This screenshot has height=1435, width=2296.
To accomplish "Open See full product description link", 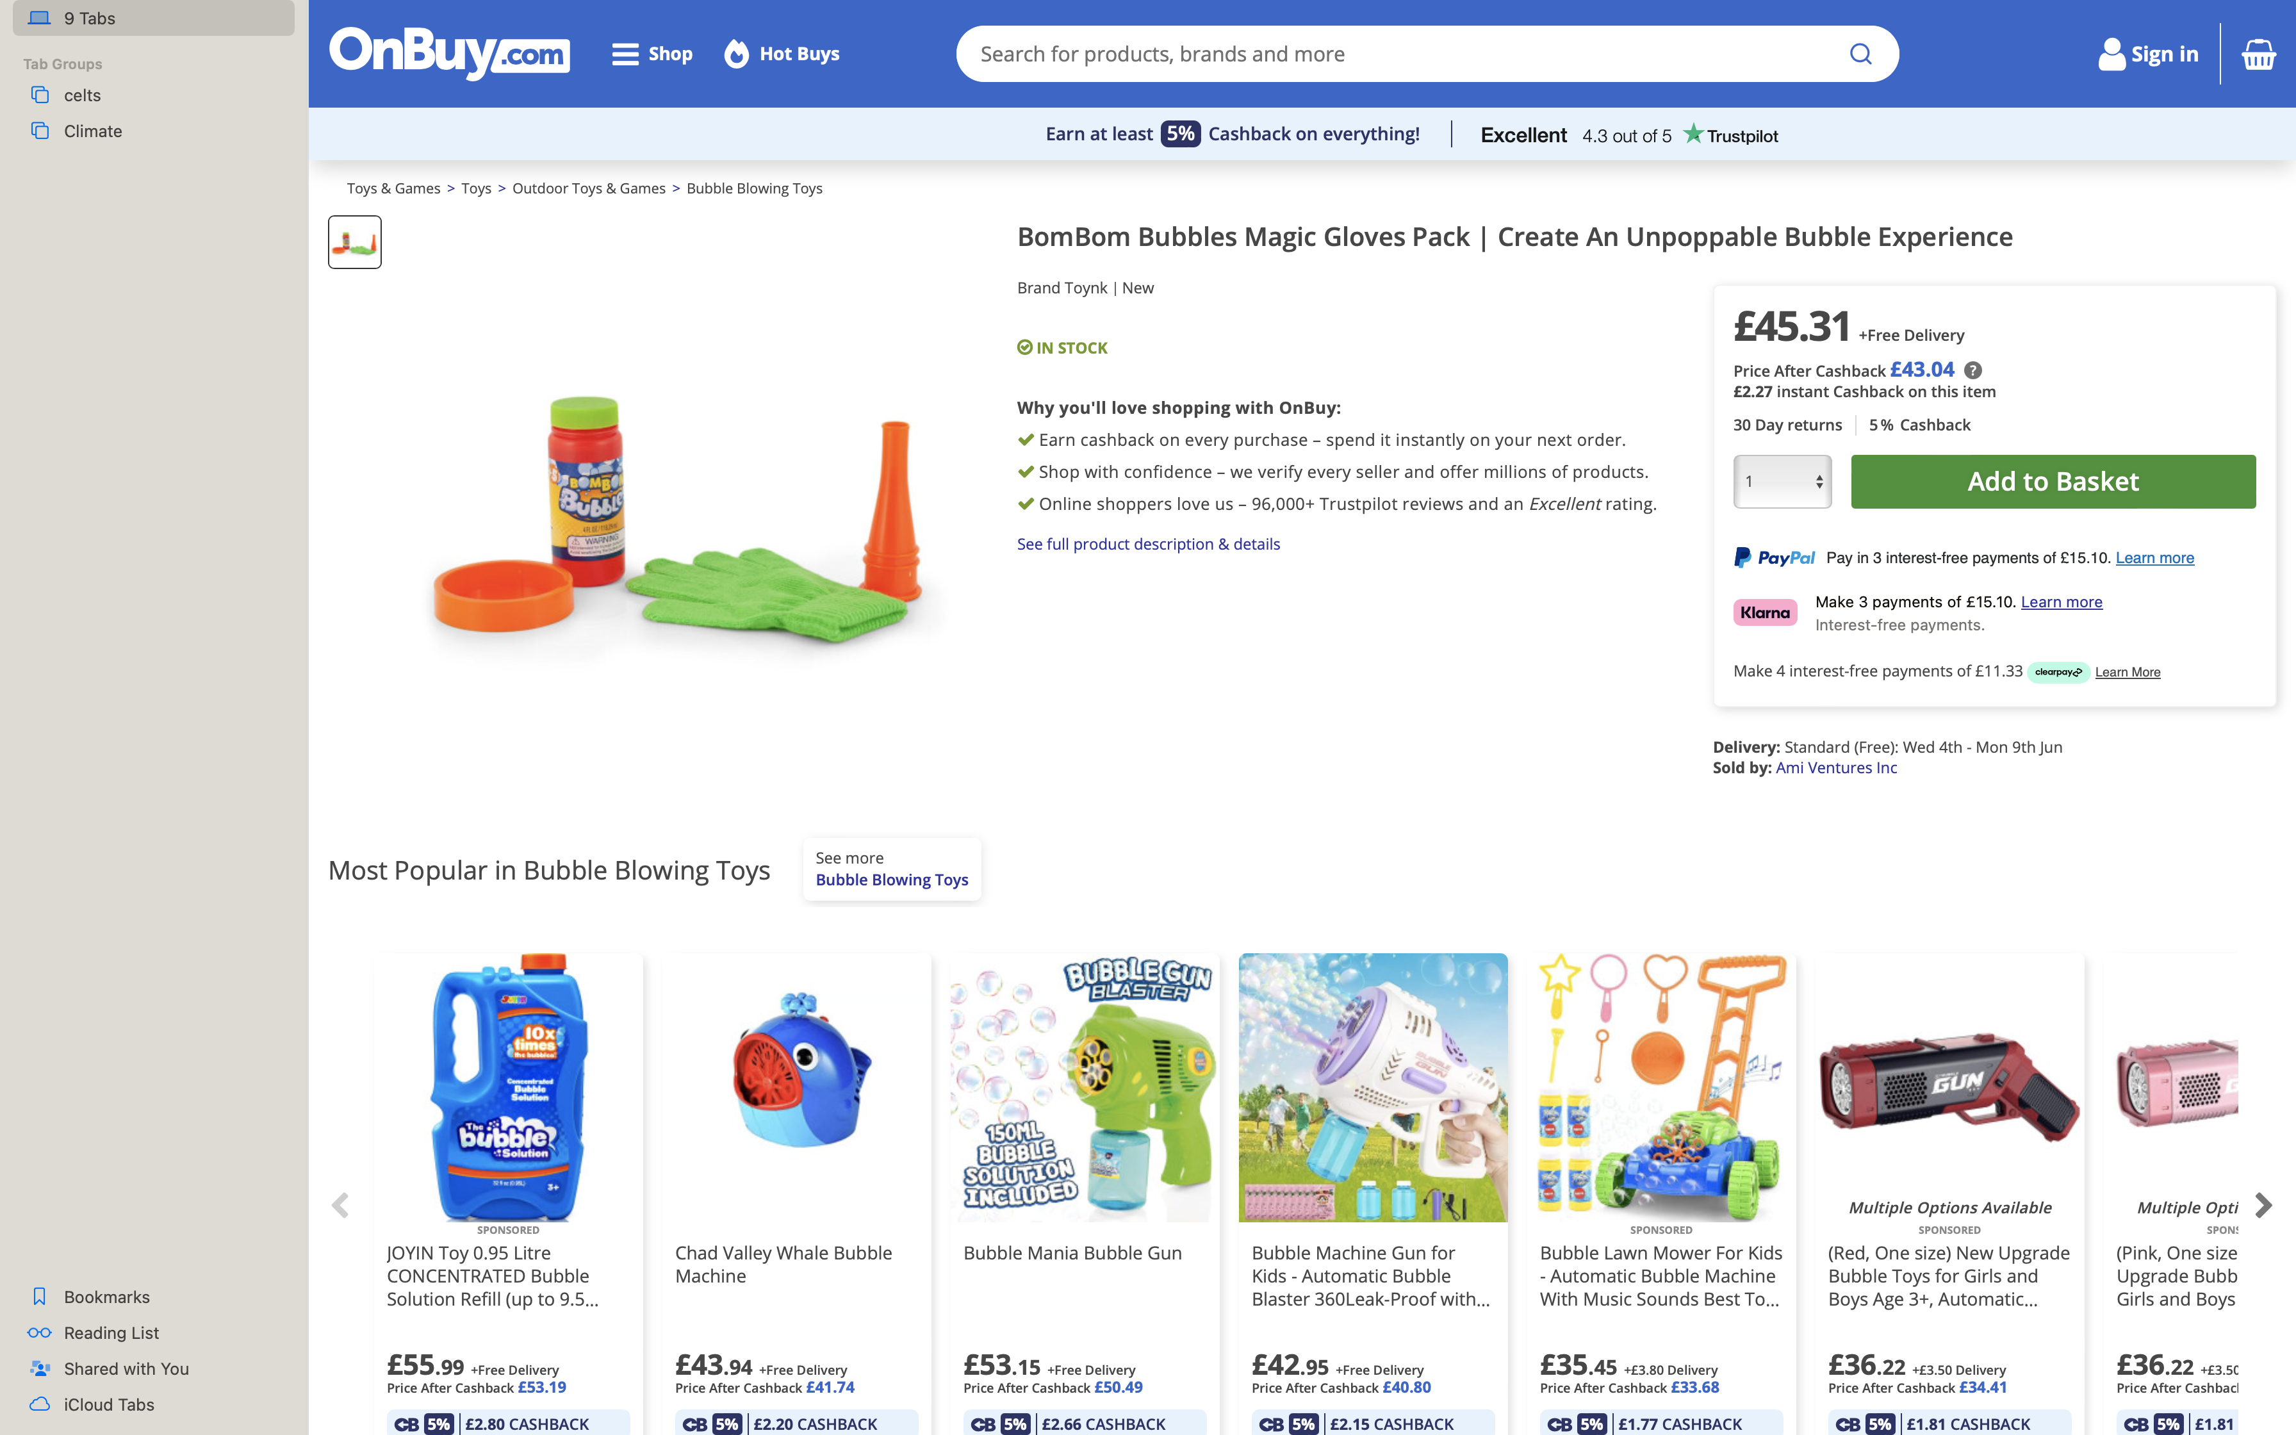I will 1148,544.
